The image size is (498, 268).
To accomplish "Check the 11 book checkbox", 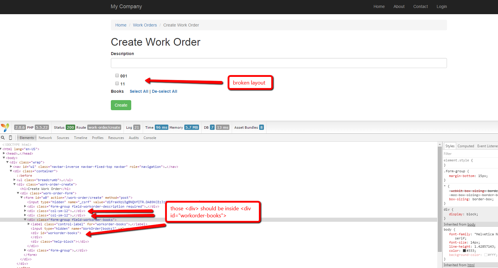I will pos(117,83).
